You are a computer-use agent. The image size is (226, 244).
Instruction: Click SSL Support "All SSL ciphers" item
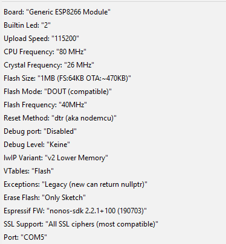(x=113, y=224)
